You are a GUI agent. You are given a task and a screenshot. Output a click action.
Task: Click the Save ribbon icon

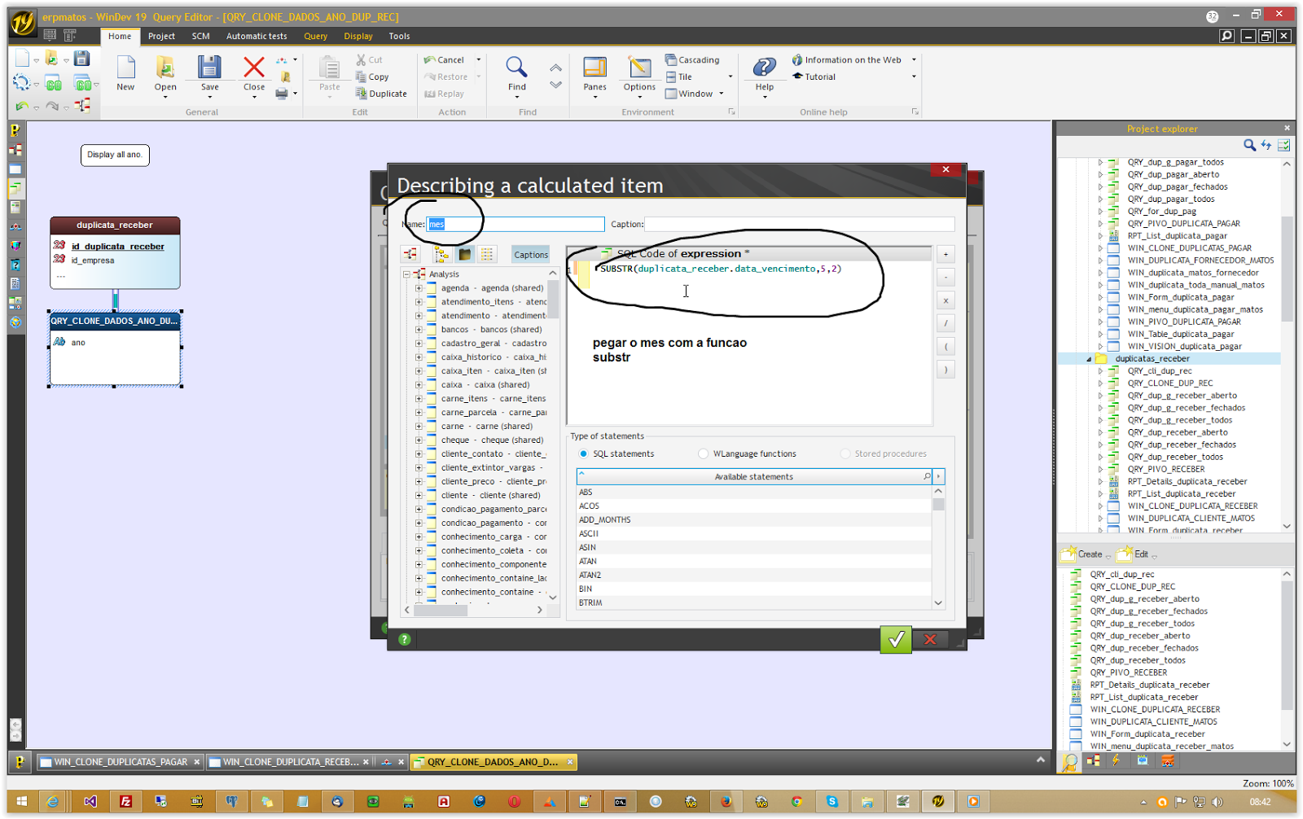pyautogui.click(x=209, y=68)
